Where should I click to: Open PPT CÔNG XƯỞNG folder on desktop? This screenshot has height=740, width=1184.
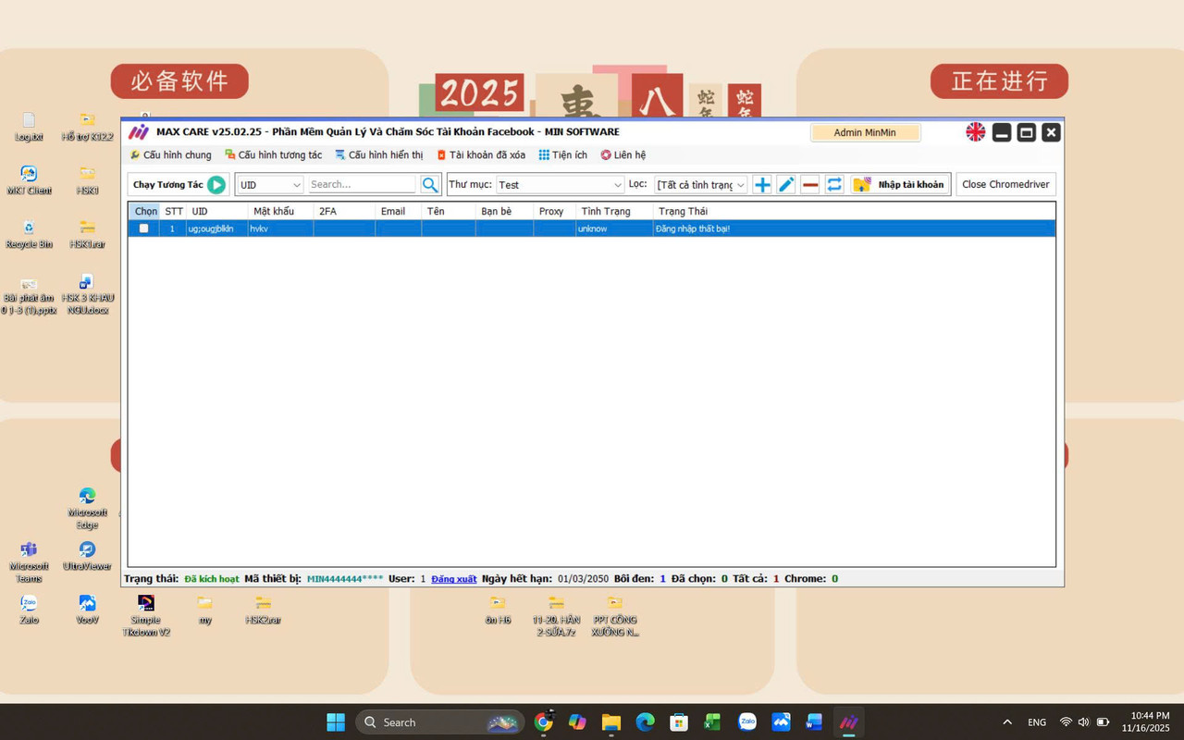point(614,616)
